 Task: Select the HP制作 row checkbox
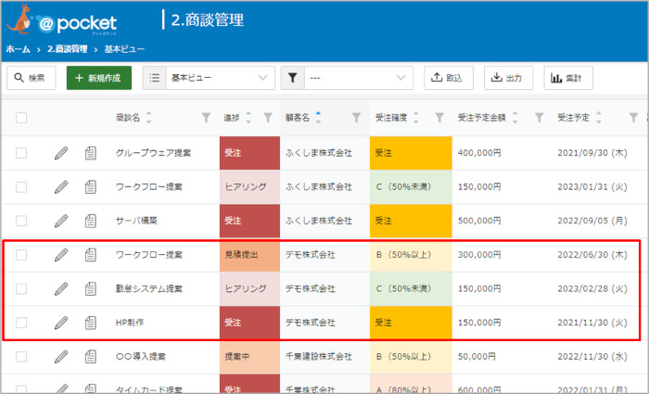click(21, 323)
